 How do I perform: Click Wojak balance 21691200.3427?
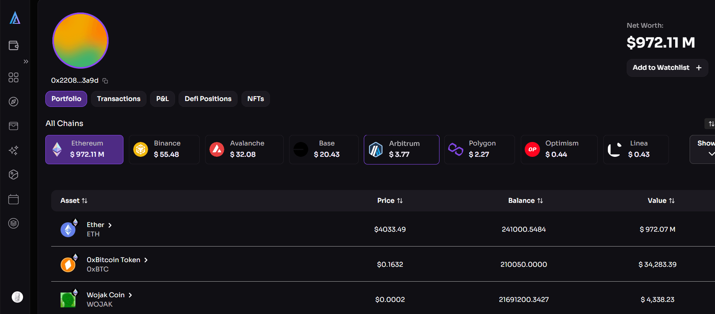coord(524,300)
